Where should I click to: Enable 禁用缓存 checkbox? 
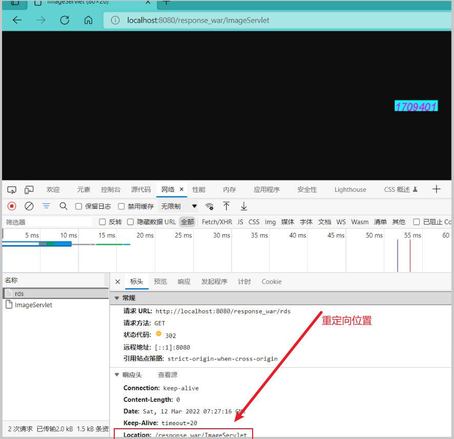point(121,206)
